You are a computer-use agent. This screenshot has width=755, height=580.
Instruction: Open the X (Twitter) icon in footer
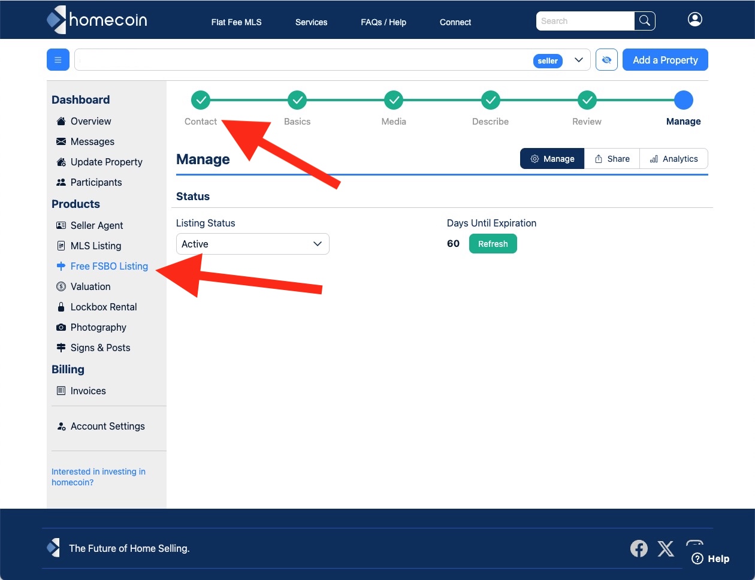pyautogui.click(x=666, y=548)
